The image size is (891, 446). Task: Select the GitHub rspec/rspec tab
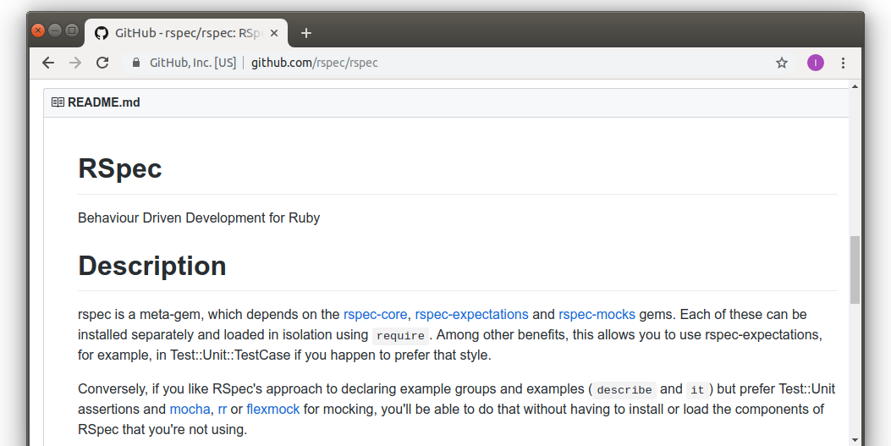coord(186,33)
